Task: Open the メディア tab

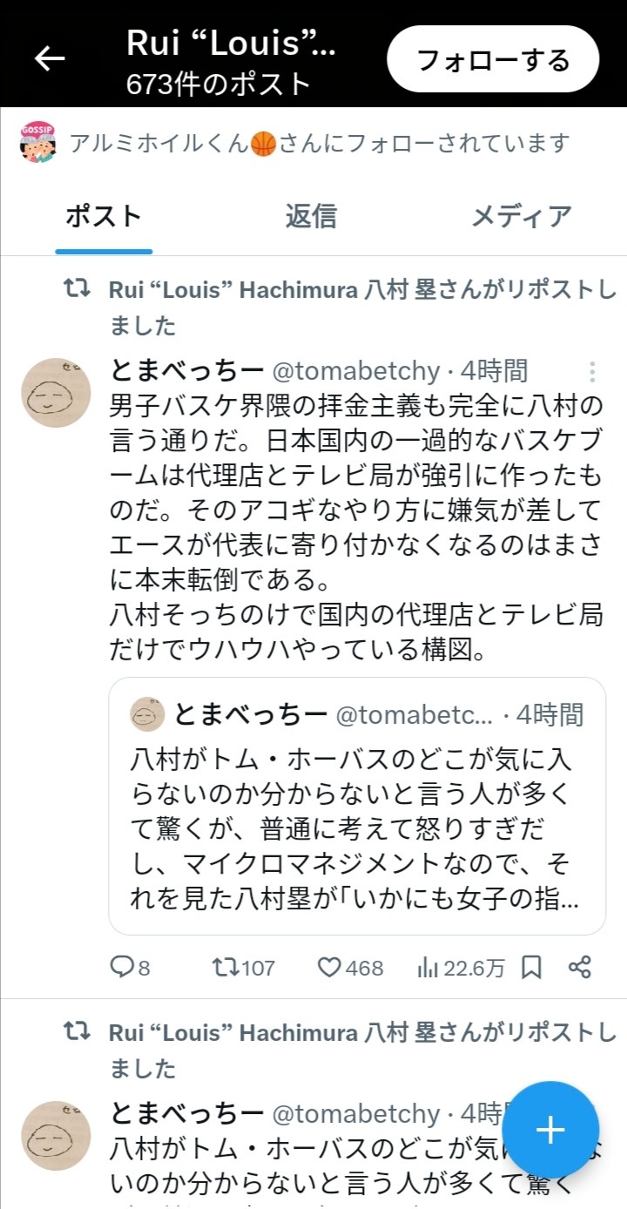Action: click(x=521, y=216)
